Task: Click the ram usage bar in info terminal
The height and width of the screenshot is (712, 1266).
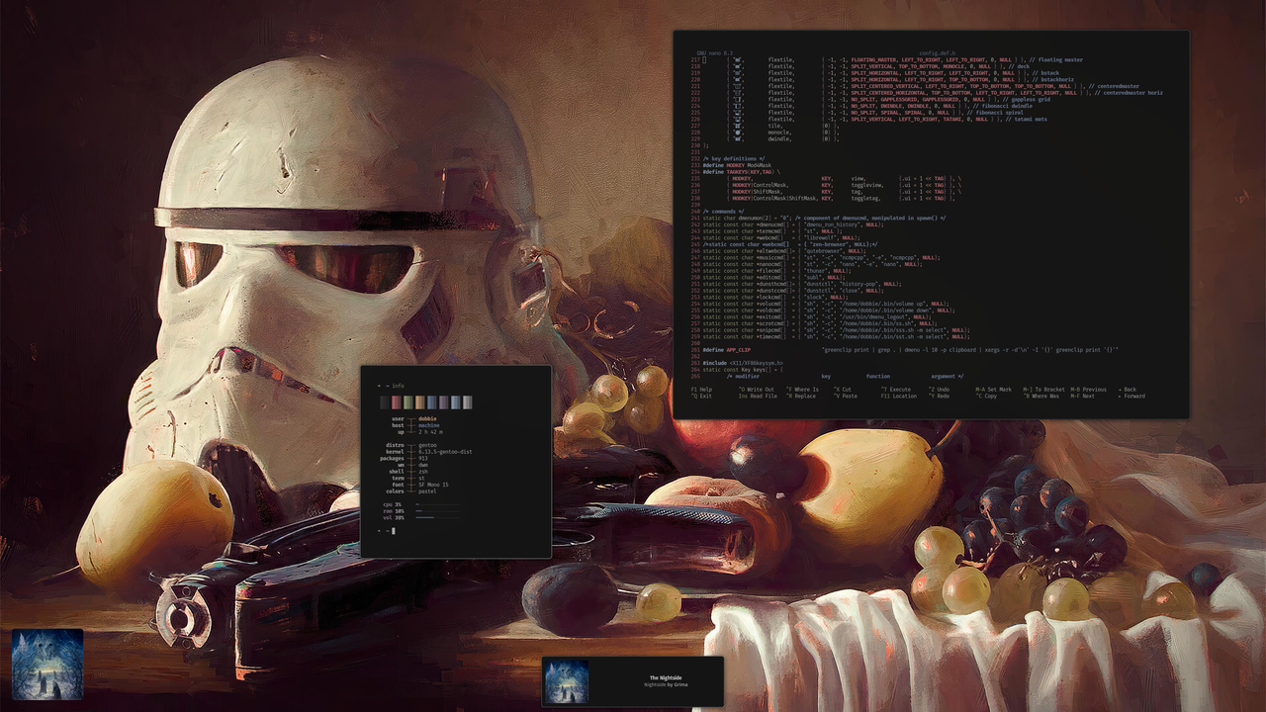Action: tap(438, 511)
